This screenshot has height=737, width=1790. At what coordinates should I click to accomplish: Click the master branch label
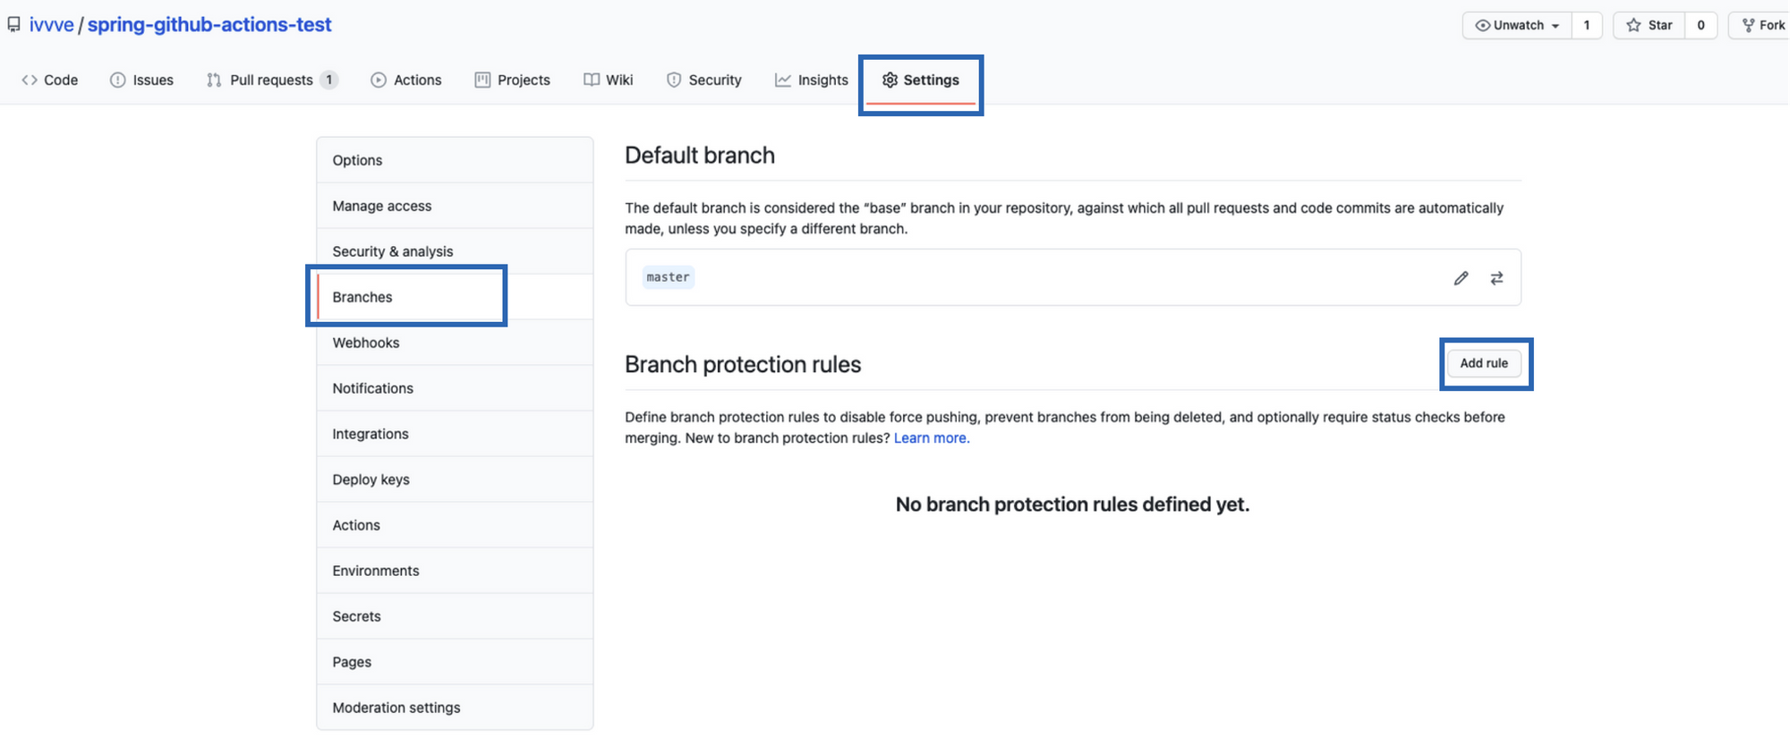click(669, 277)
